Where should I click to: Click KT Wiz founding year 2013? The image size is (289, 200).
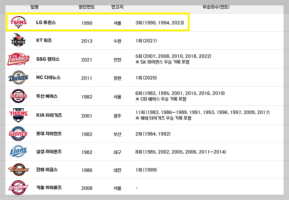point(87,41)
